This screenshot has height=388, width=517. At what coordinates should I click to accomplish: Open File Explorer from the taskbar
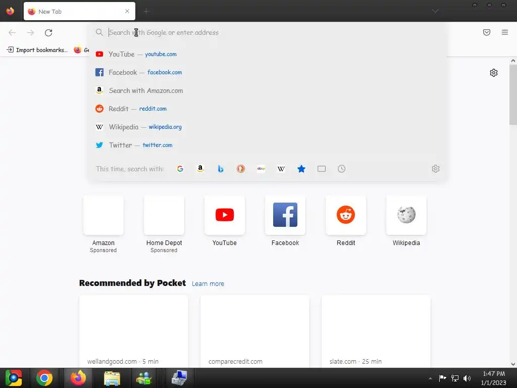(x=112, y=378)
